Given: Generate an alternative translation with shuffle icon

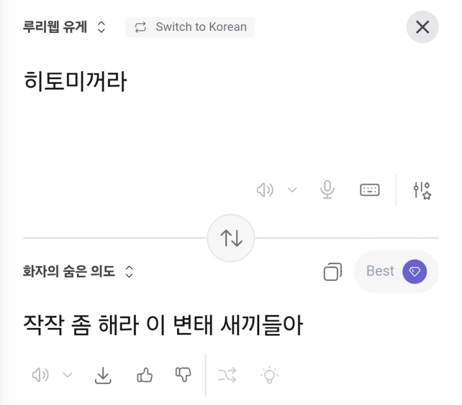Looking at the screenshot, I should (x=227, y=375).
